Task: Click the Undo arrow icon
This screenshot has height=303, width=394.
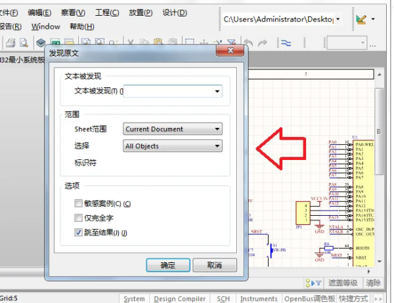Action: 248,43
